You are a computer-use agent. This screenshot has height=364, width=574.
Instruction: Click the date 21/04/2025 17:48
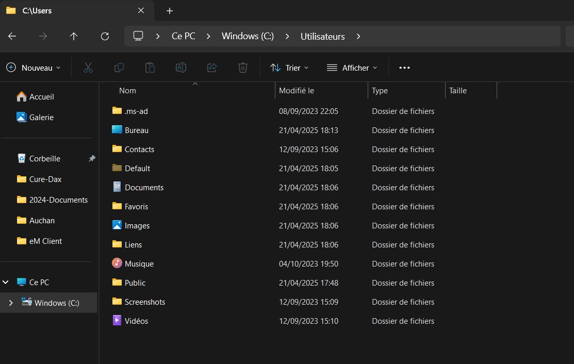308,283
